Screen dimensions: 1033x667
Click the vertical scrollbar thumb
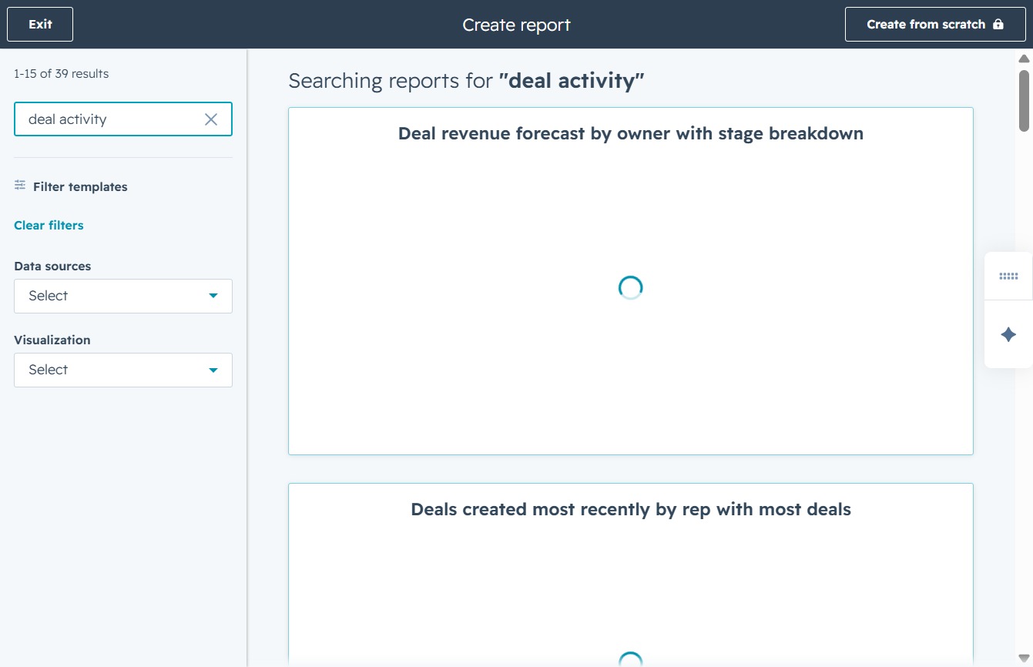coord(1025,101)
